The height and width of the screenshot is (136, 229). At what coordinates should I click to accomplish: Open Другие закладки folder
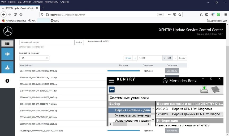pyautogui.click(x=217, y=21)
